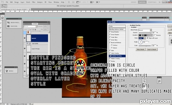The width and height of the screenshot is (172, 105).
Task: Enable the Color Overlay checkbox
Action: point(110,53)
